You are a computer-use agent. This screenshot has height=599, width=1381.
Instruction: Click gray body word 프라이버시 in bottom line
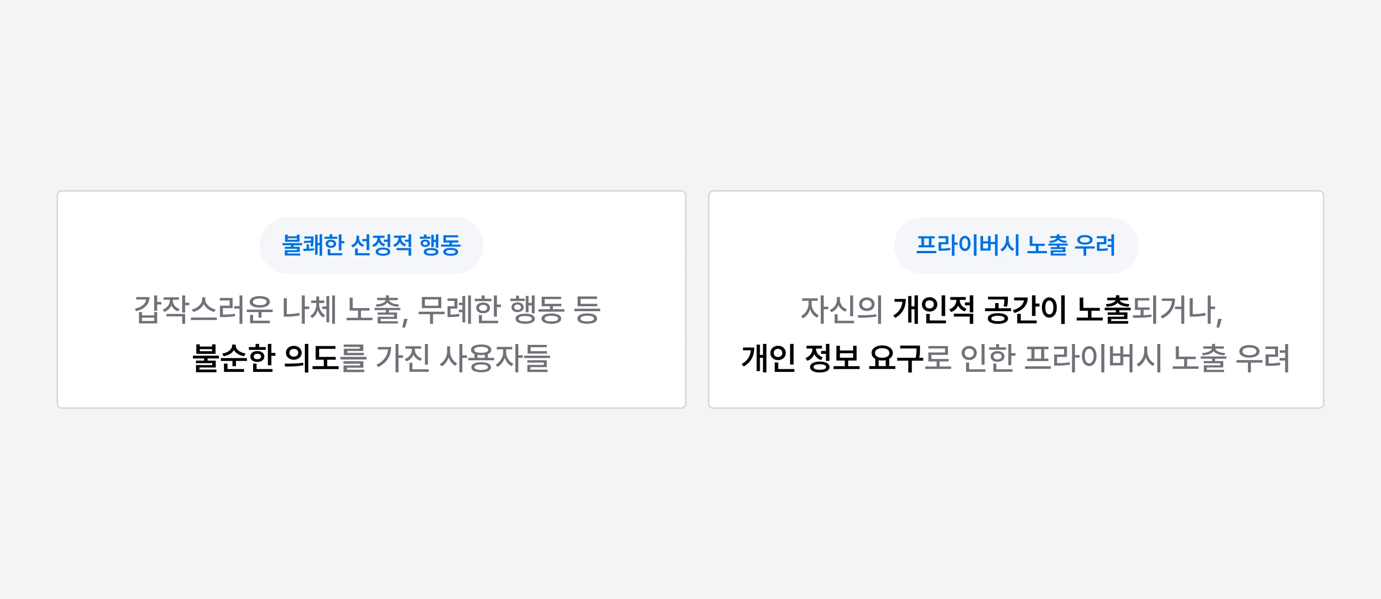coord(1093,358)
